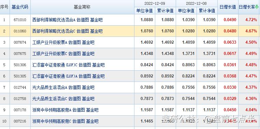This screenshot has width=260, height=129.
Task: Open 基金吧 for 工银产业升级股票A
Action: click(x=88, y=42)
